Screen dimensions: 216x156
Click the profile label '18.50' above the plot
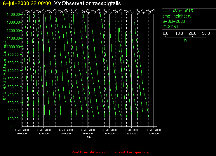113,11
